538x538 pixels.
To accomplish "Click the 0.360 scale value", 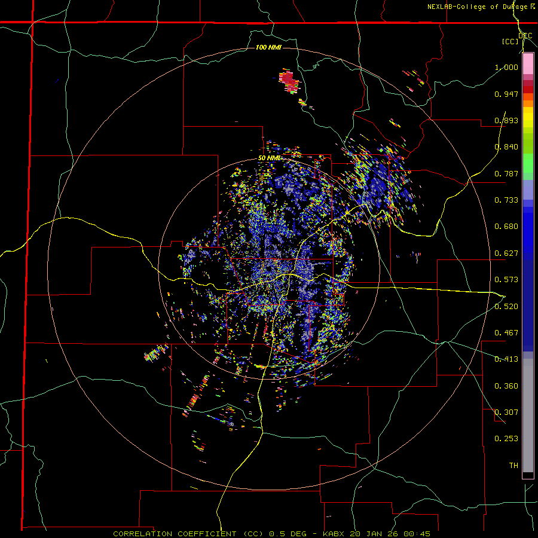I will tap(506, 386).
